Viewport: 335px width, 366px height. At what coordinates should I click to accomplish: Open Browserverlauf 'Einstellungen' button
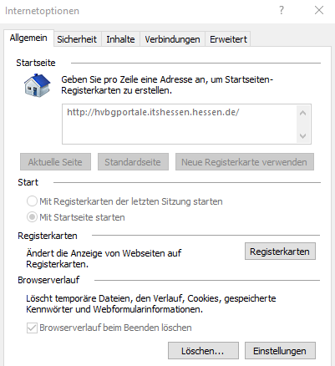click(280, 351)
